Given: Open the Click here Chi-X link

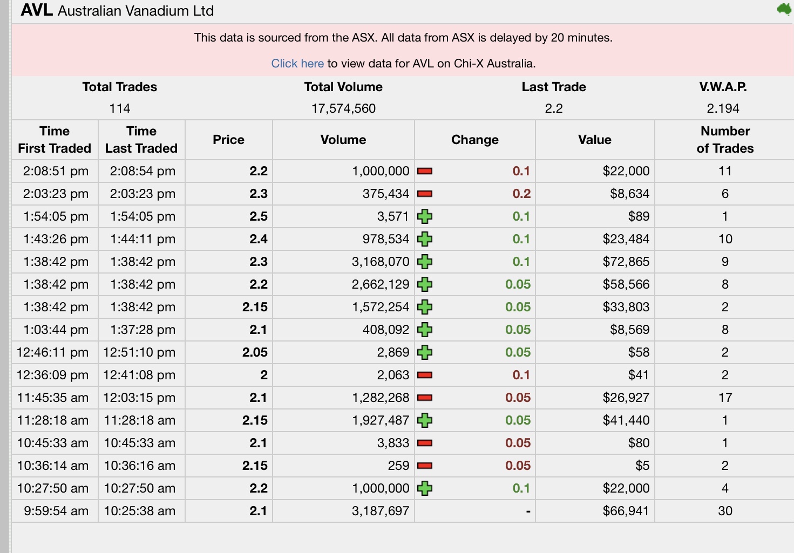Looking at the screenshot, I should 297,64.
